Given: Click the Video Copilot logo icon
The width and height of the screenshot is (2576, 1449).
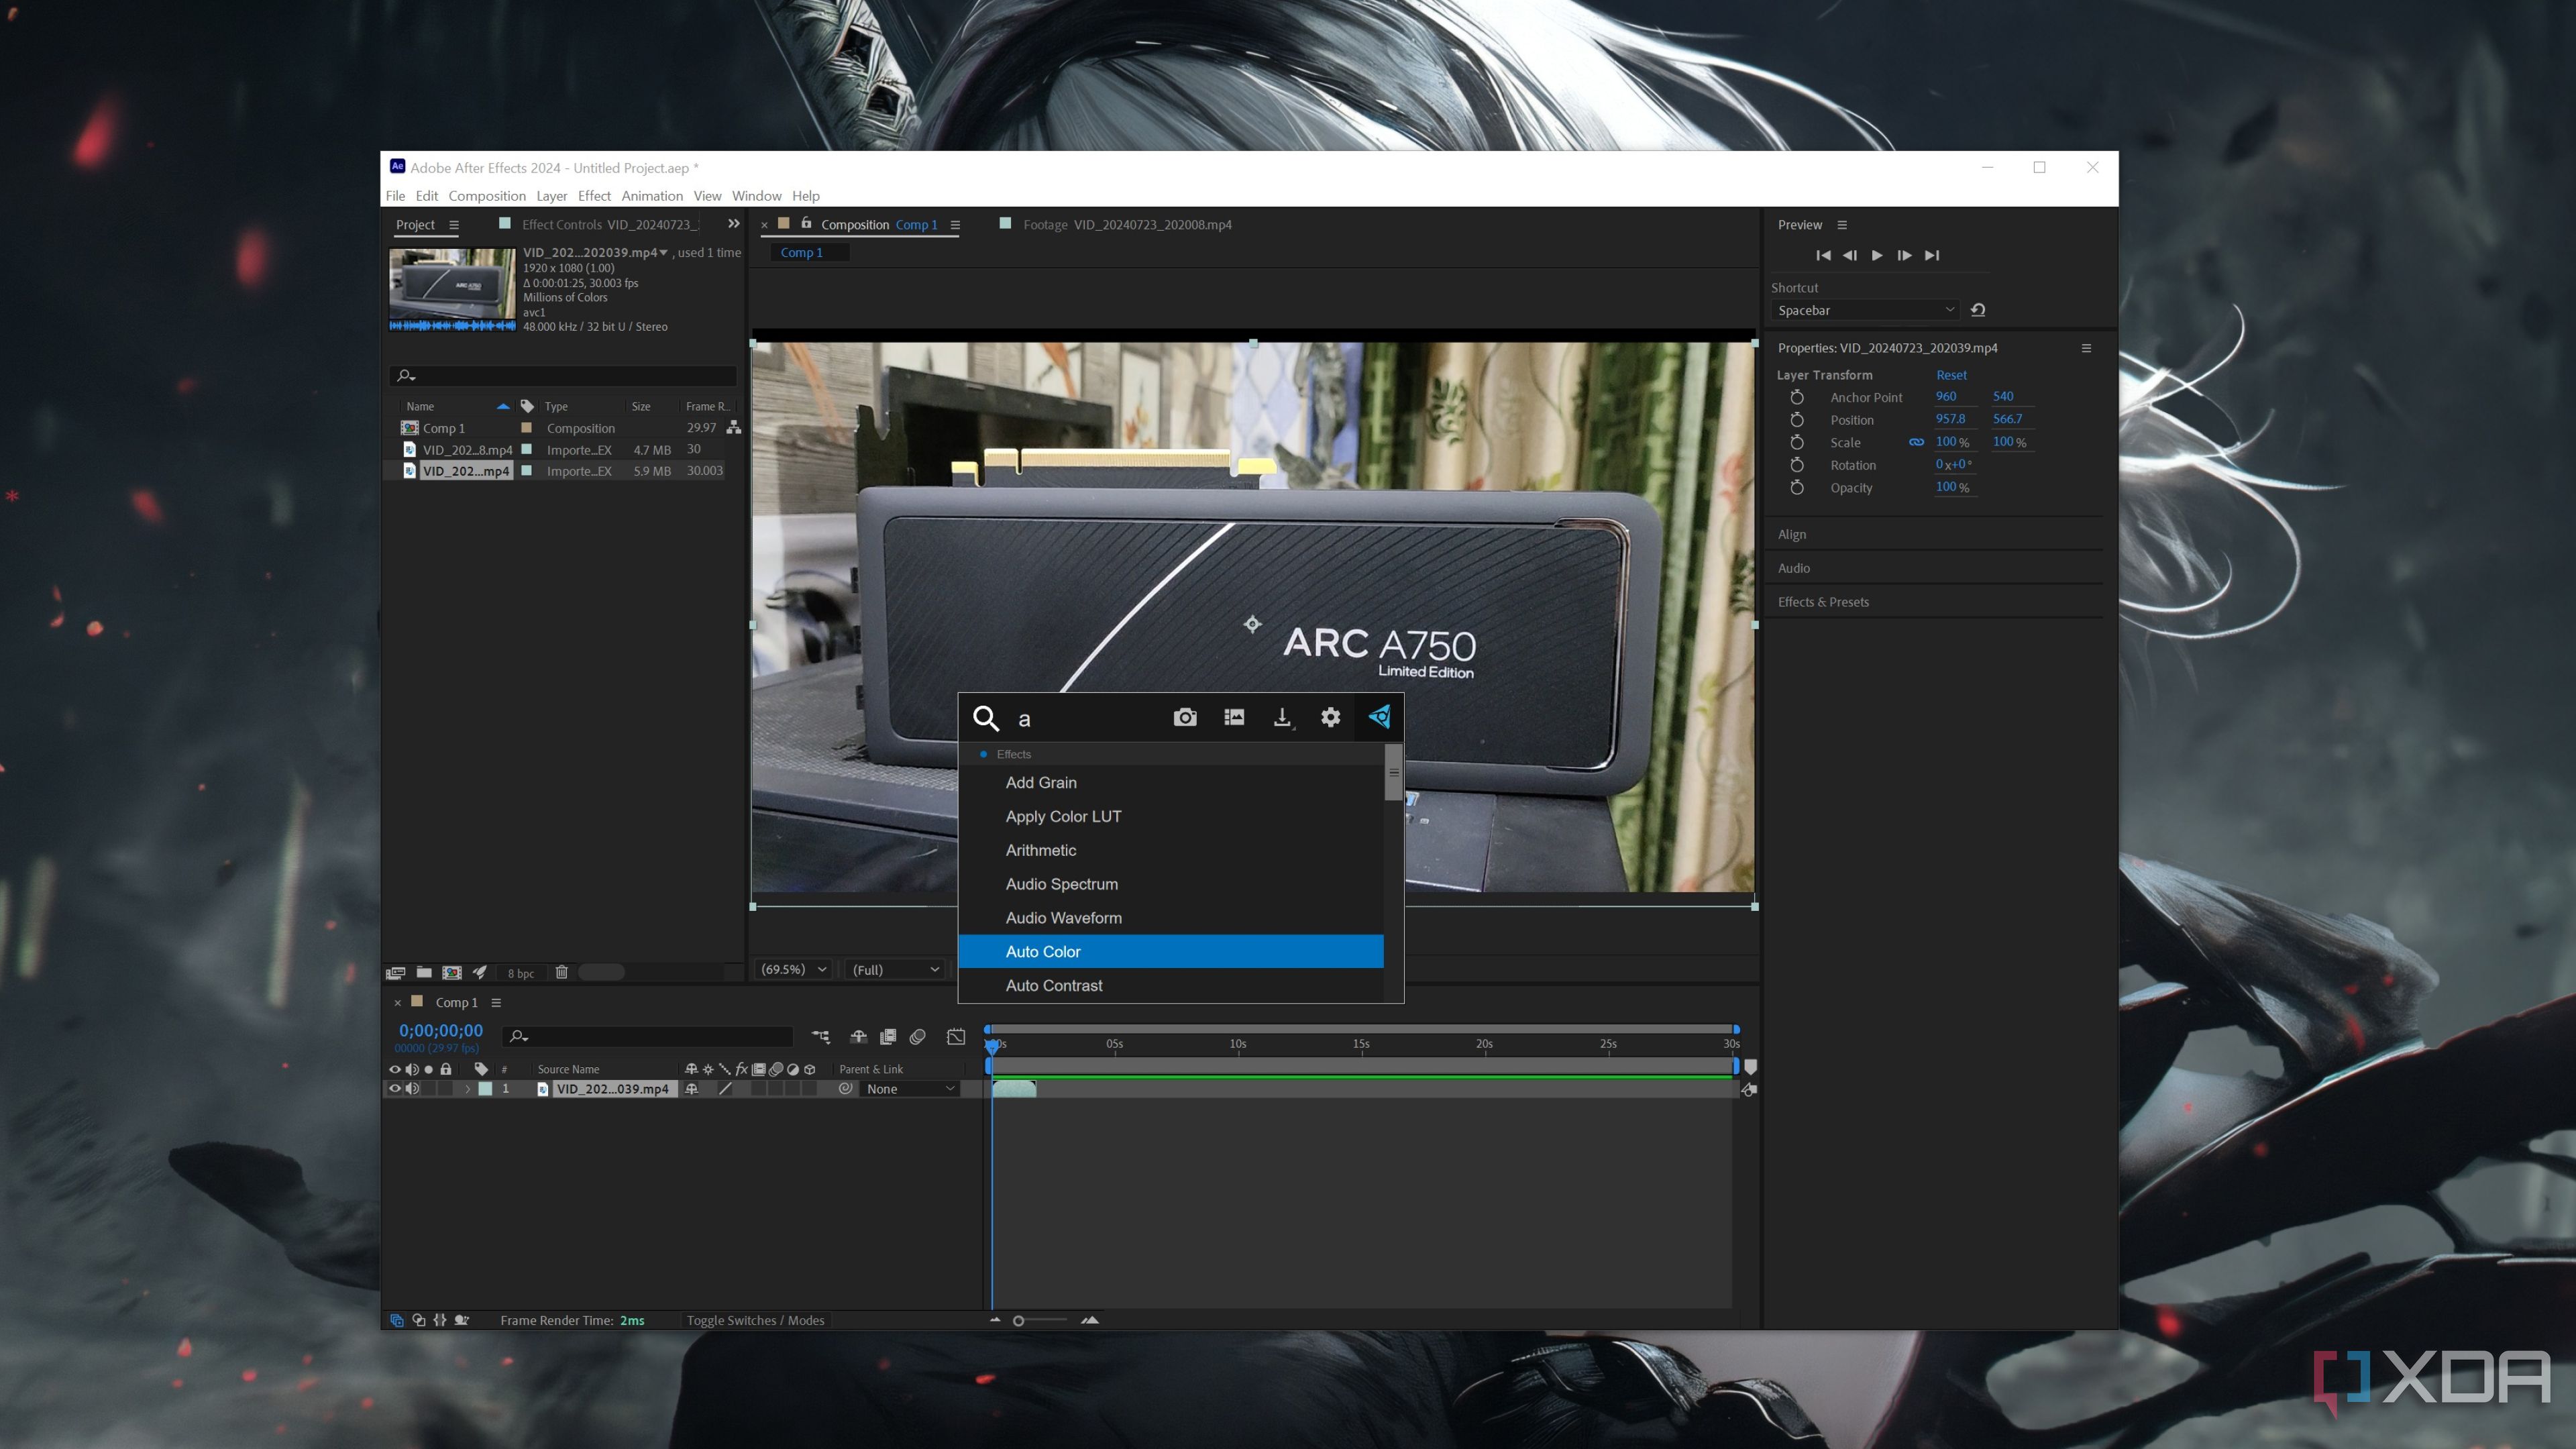Looking at the screenshot, I should pos(1379,717).
